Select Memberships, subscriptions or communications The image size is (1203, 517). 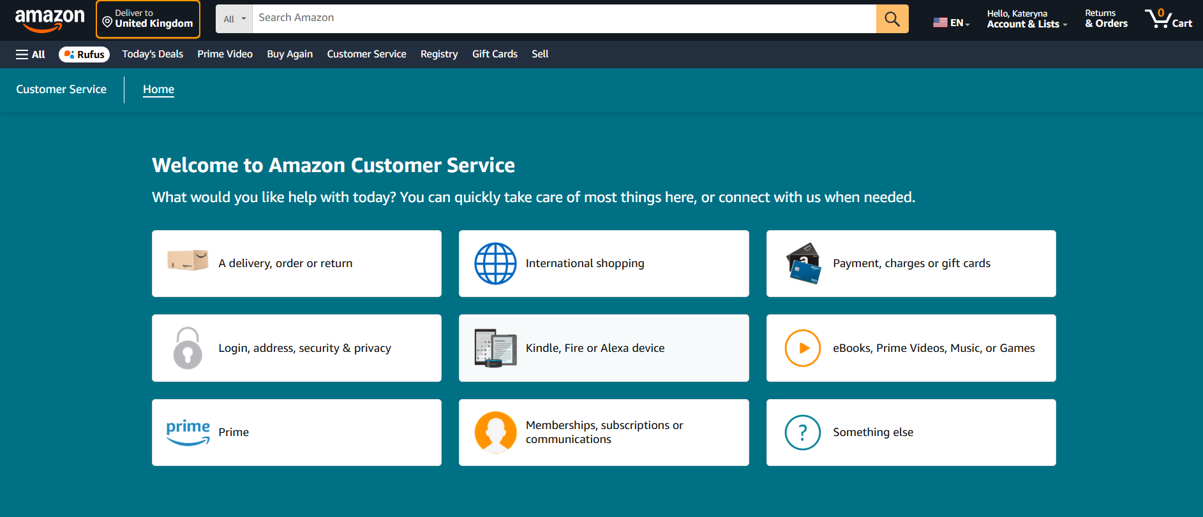coord(604,432)
